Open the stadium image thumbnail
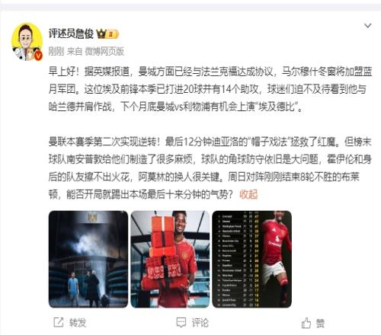 (x=88, y=259)
